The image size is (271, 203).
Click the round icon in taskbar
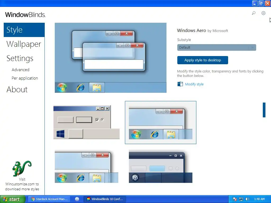coord(77,199)
